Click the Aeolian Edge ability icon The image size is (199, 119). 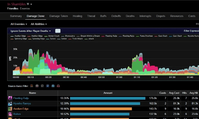10,109
